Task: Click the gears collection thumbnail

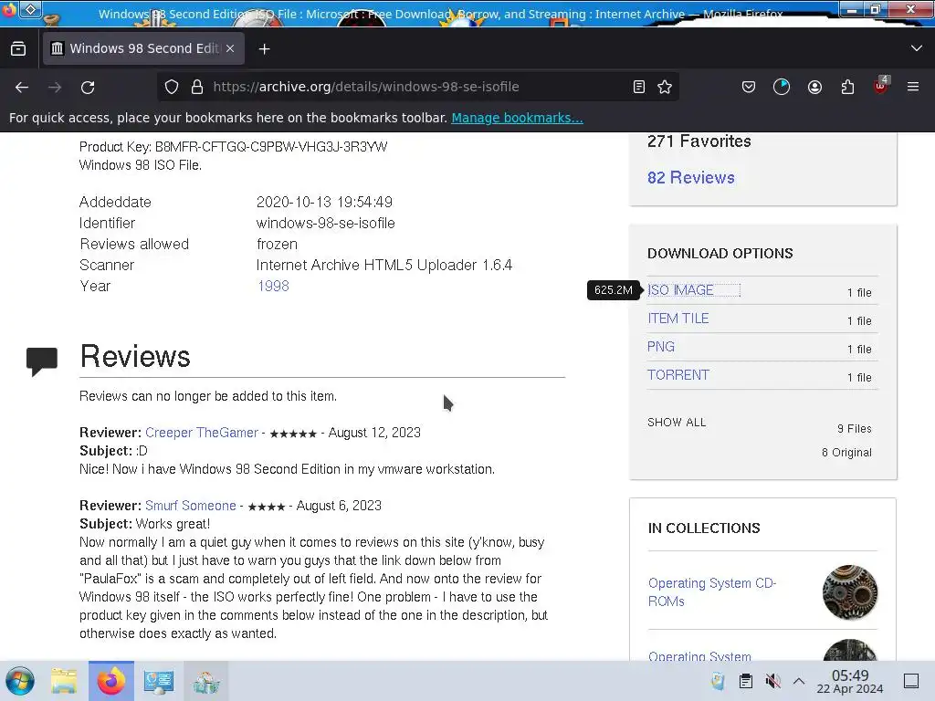Action: coord(850,592)
